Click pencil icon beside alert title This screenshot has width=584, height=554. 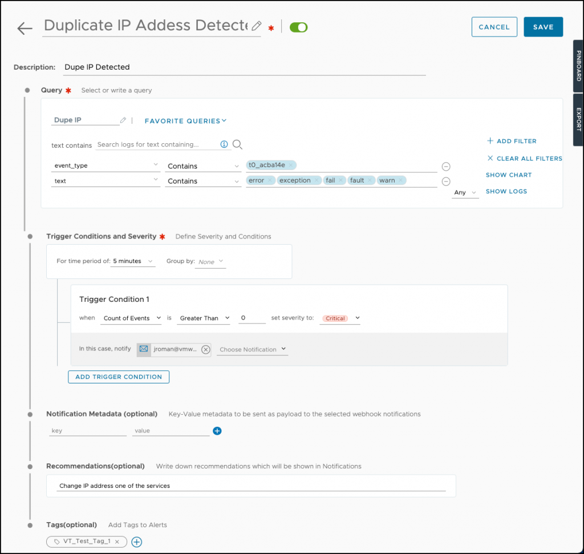[257, 26]
